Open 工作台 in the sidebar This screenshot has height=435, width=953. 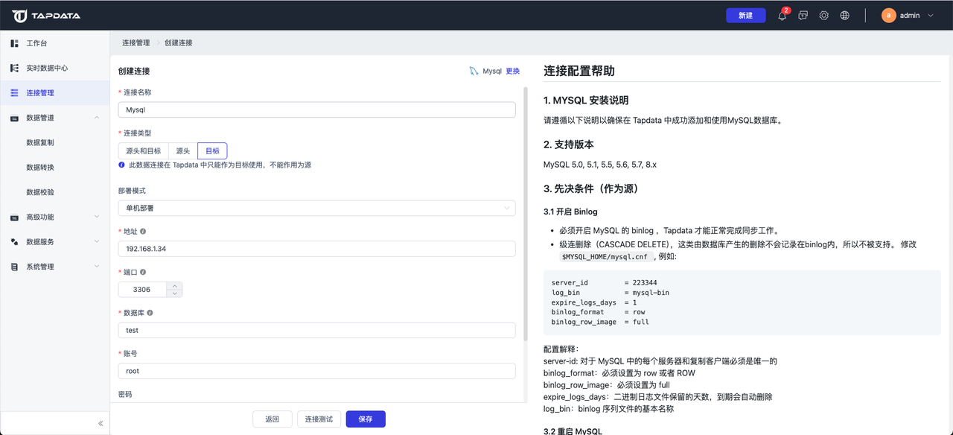click(x=54, y=43)
